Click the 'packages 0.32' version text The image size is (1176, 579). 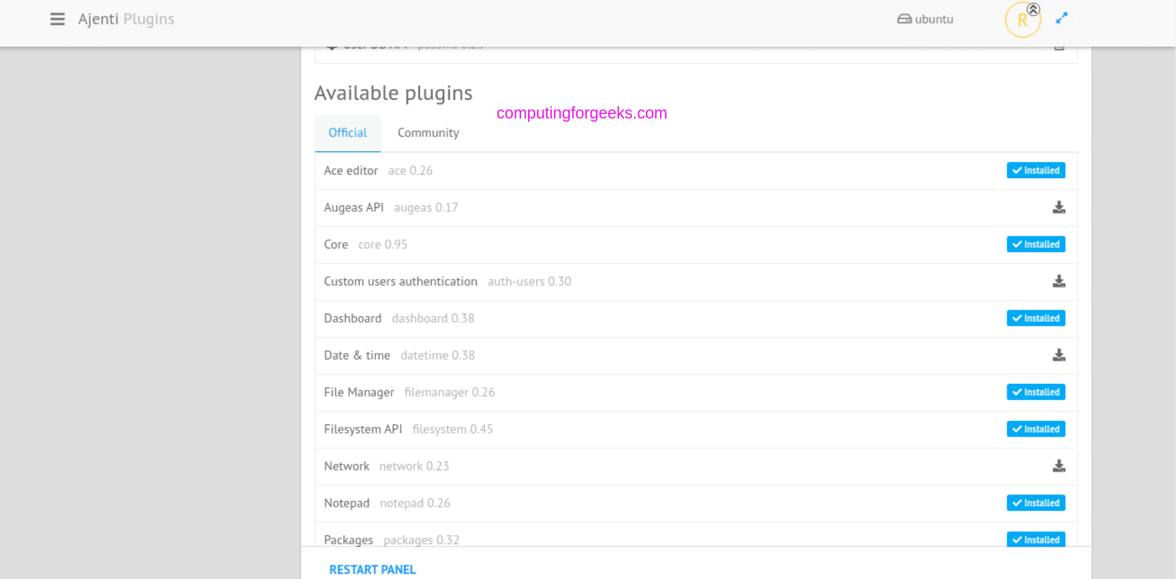tap(421, 540)
